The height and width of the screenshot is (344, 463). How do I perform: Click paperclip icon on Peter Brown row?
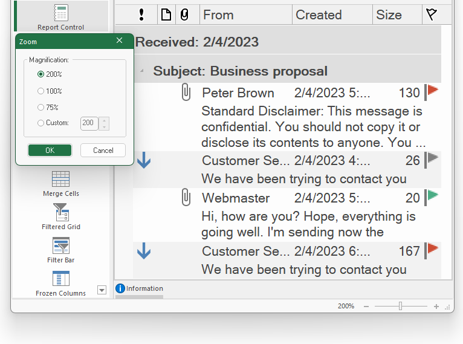(x=186, y=92)
